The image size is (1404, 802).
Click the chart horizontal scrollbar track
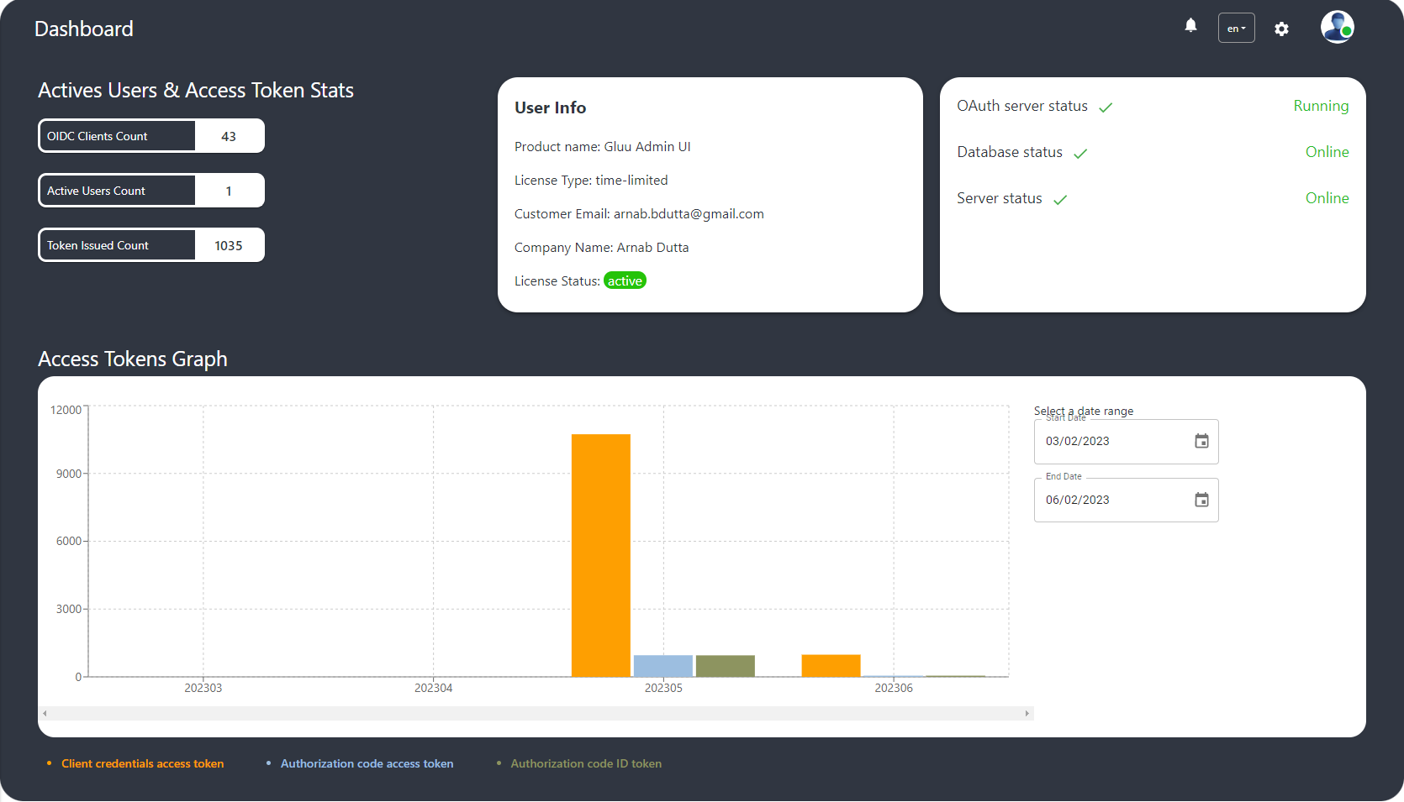[x=536, y=713]
